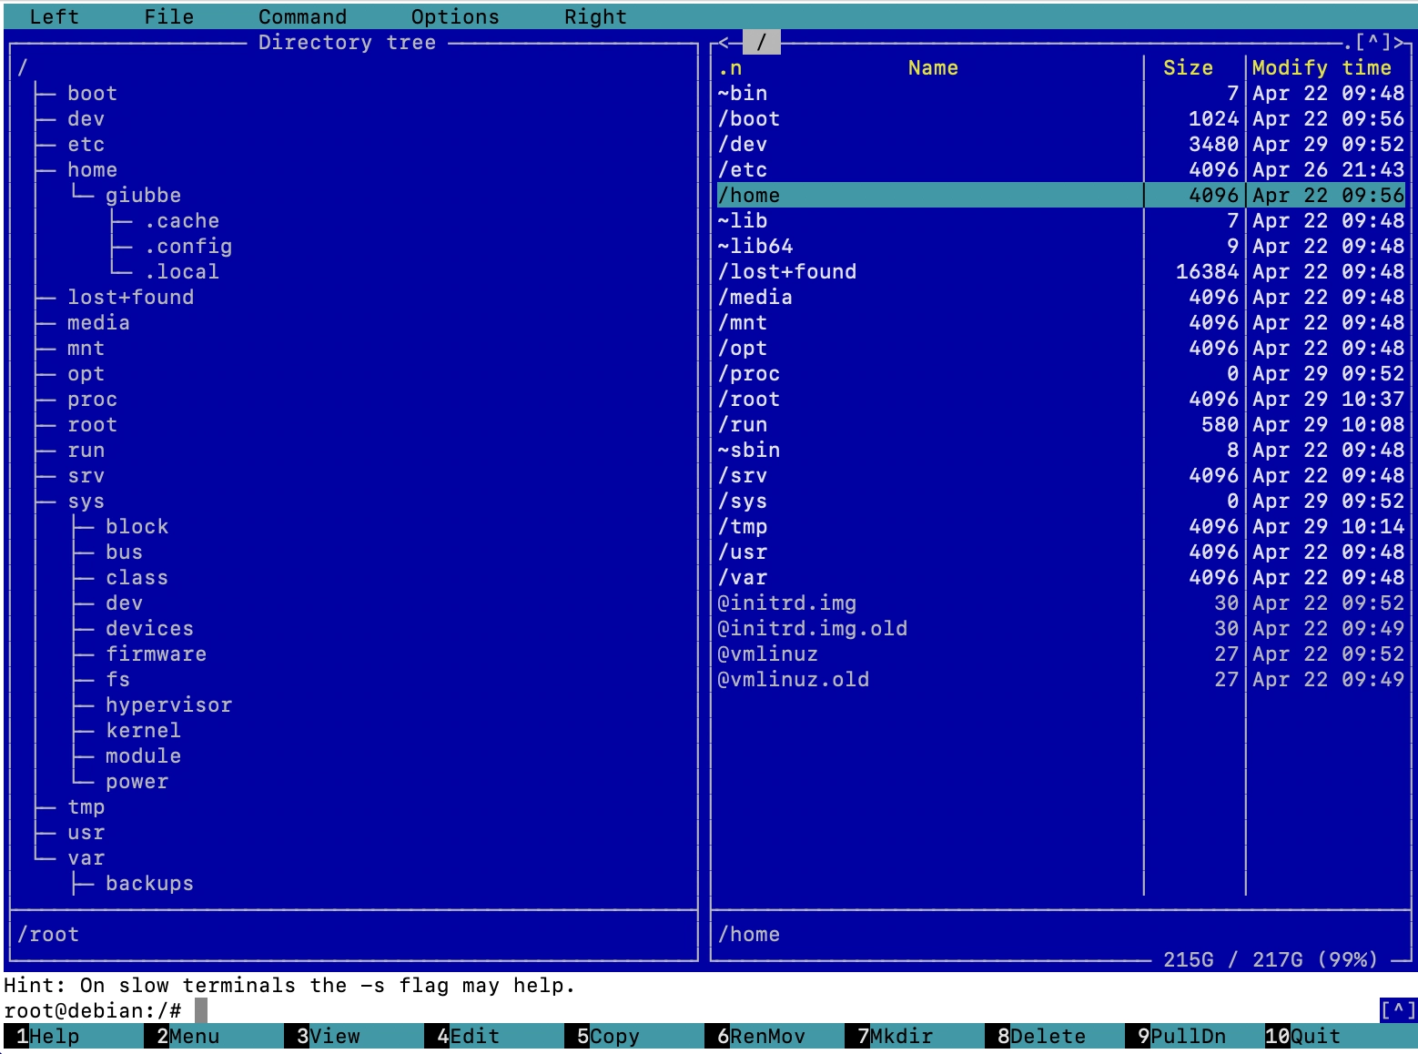
Task: Open the Left panel menu
Action: 54,16
